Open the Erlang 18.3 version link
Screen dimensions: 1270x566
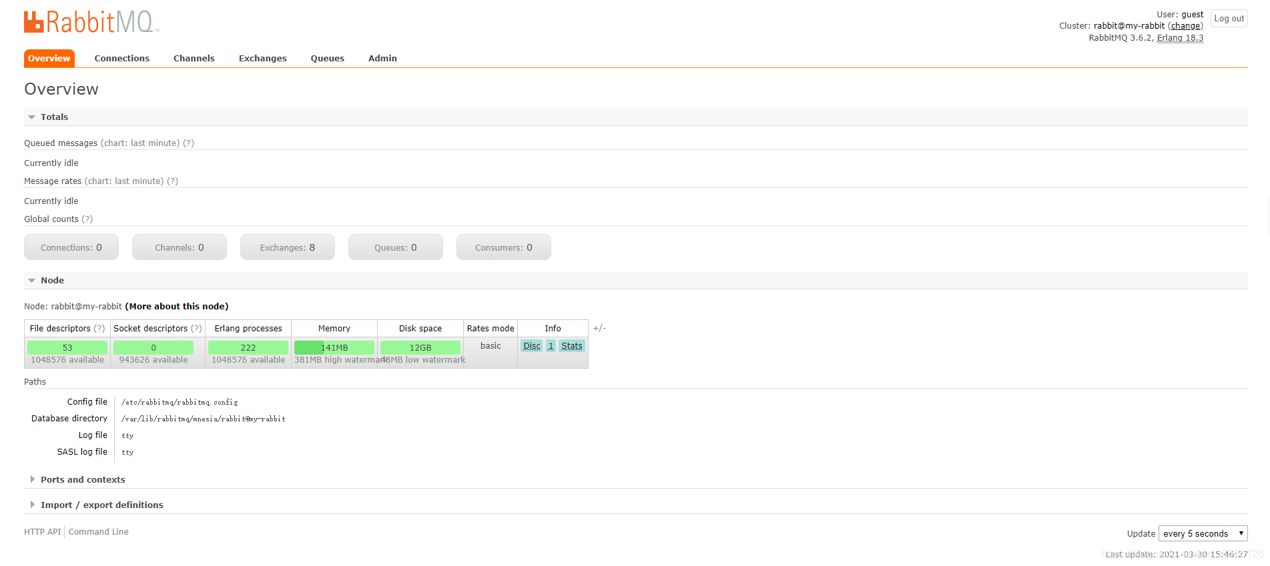pyautogui.click(x=1180, y=38)
